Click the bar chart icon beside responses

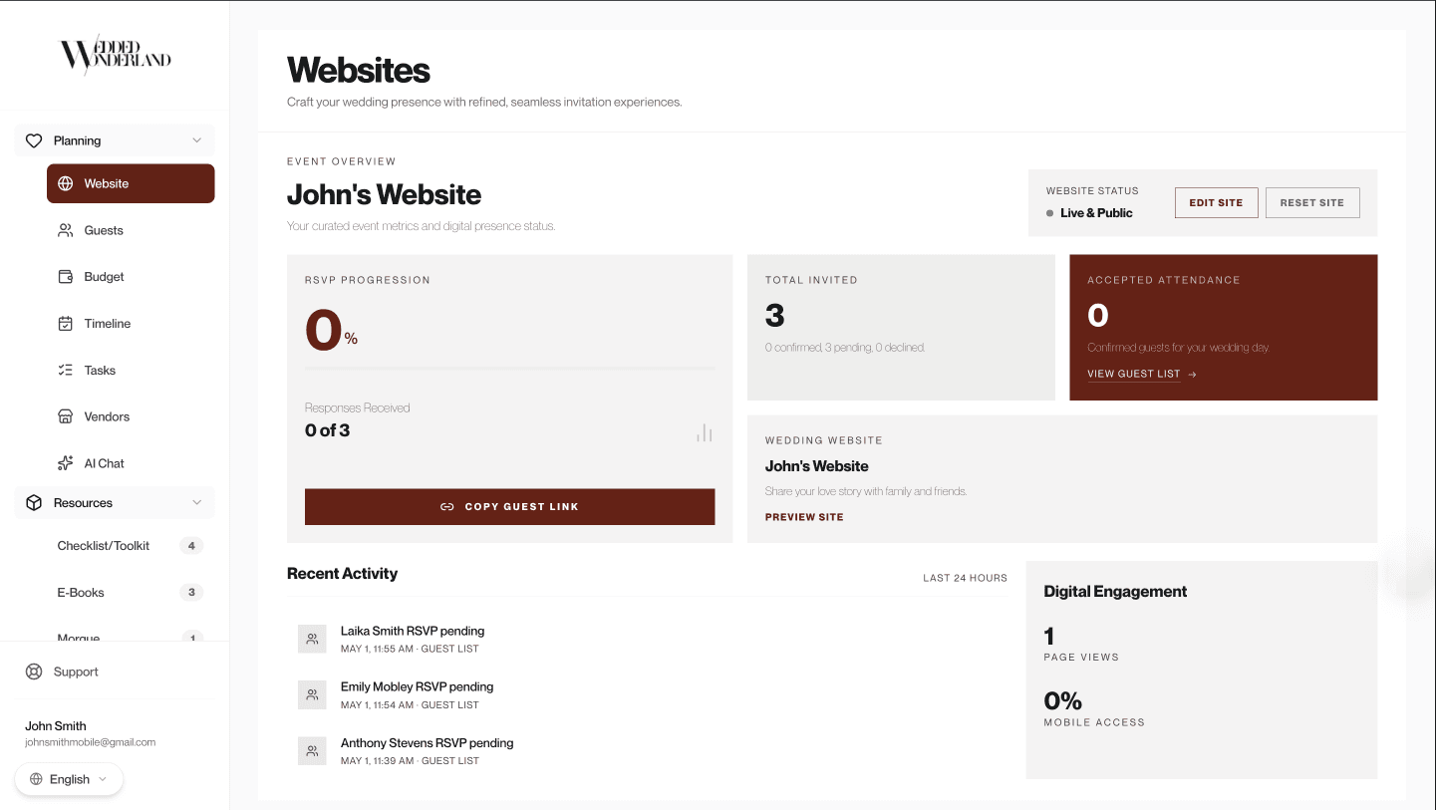click(x=705, y=432)
